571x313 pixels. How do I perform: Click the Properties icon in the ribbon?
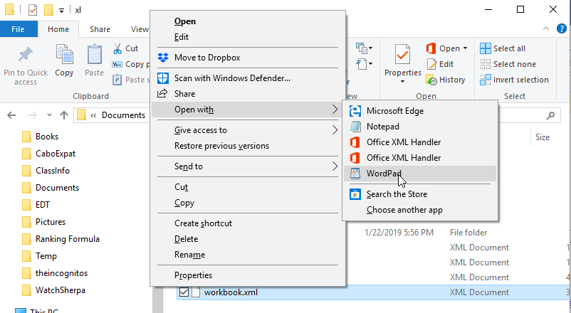pyautogui.click(x=402, y=55)
